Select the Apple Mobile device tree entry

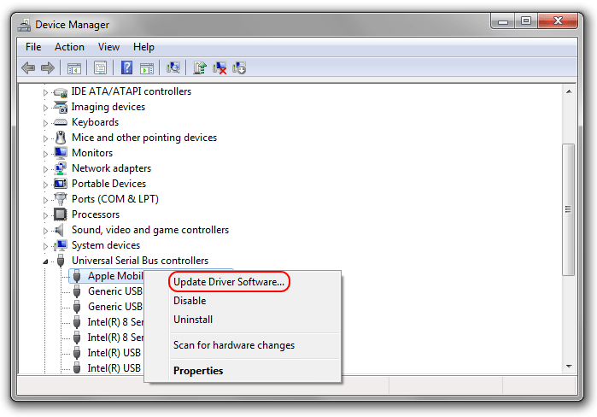click(115, 276)
